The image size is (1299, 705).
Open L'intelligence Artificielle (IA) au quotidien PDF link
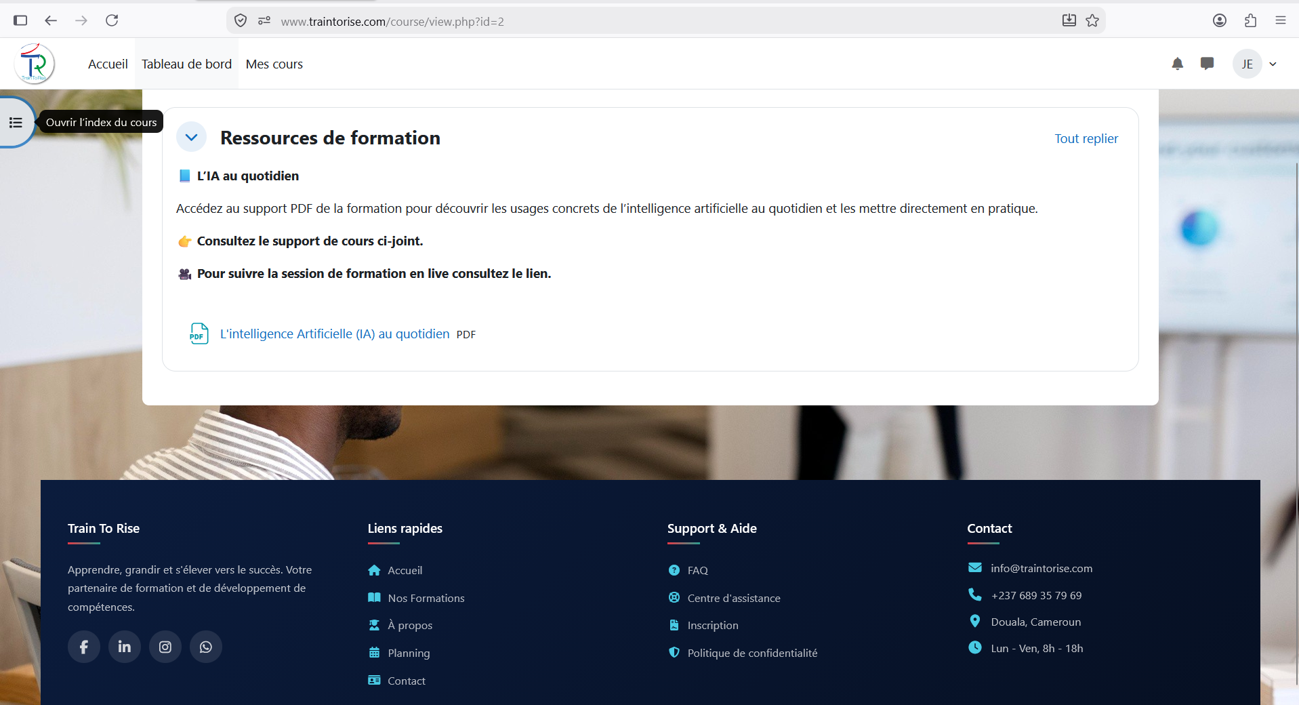point(335,334)
